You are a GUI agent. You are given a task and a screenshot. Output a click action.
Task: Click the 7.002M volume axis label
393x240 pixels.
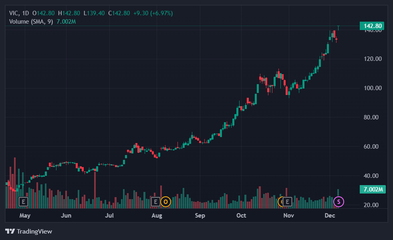(x=372, y=190)
